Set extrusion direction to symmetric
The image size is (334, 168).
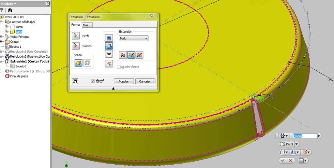[x=139, y=55]
